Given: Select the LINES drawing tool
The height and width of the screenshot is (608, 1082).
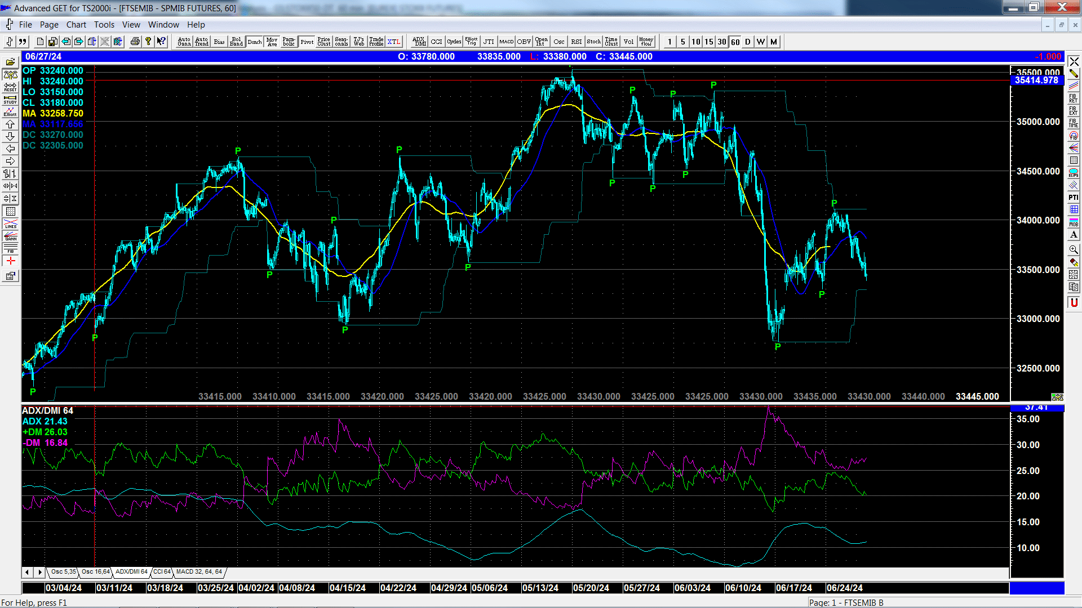Looking at the screenshot, I should click(x=10, y=223).
